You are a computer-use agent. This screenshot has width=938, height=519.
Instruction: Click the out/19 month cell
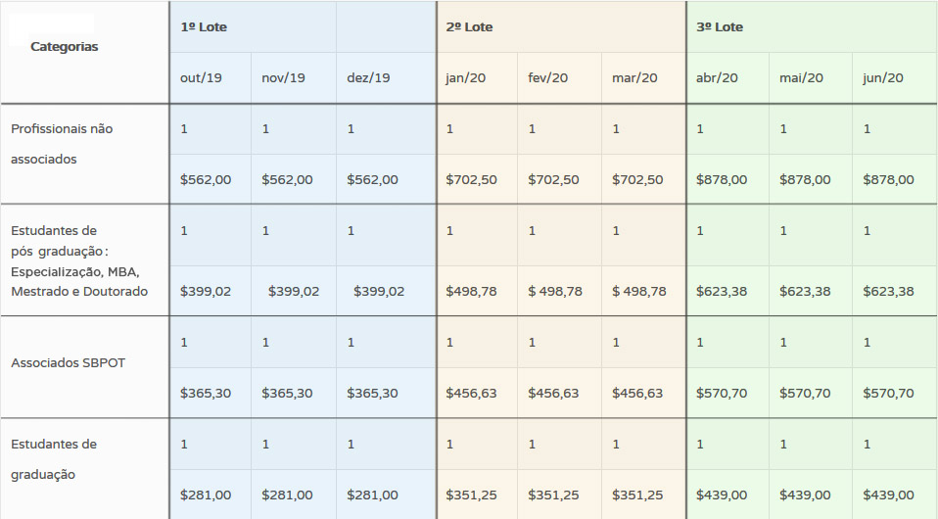pyautogui.click(x=201, y=77)
